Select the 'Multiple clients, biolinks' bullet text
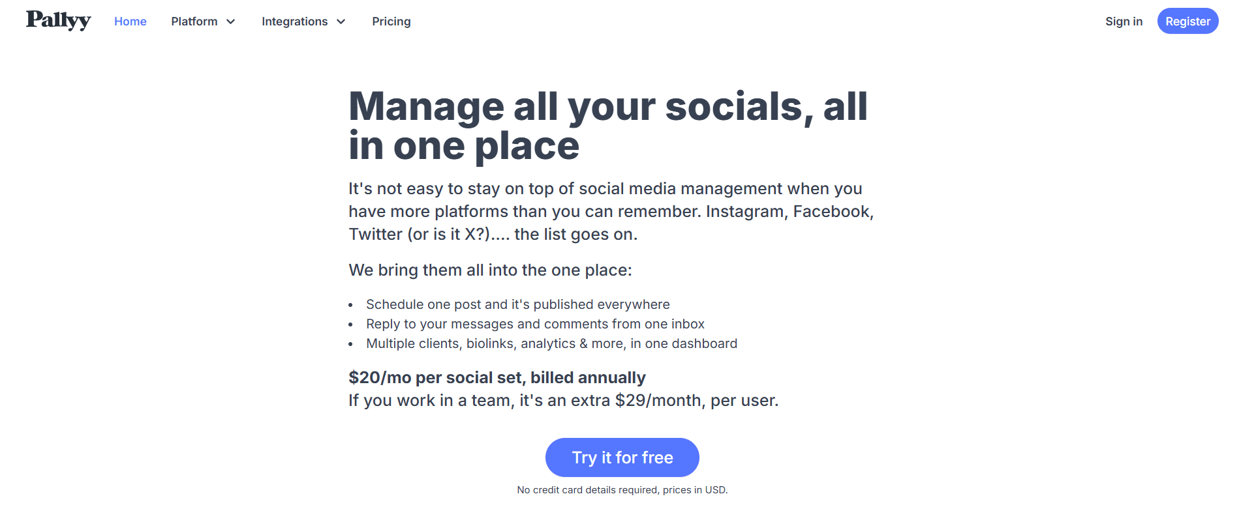This screenshot has height=520, width=1241. (x=551, y=343)
